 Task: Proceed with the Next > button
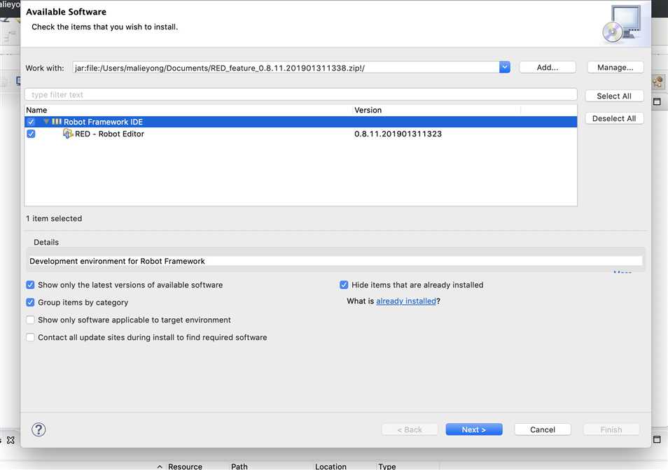[x=474, y=429]
